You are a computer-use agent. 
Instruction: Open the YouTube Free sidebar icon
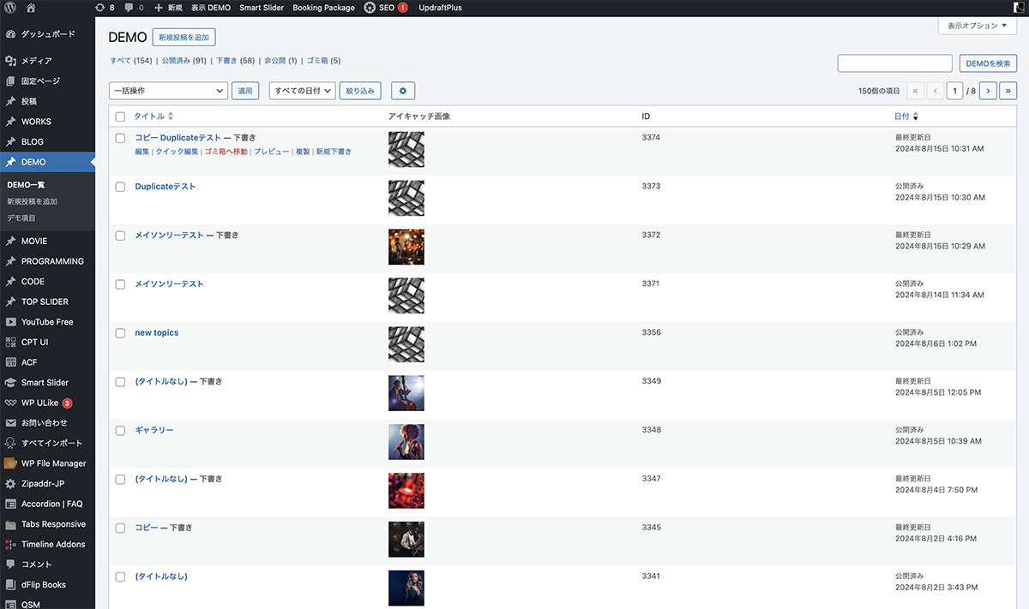point(10,322)
